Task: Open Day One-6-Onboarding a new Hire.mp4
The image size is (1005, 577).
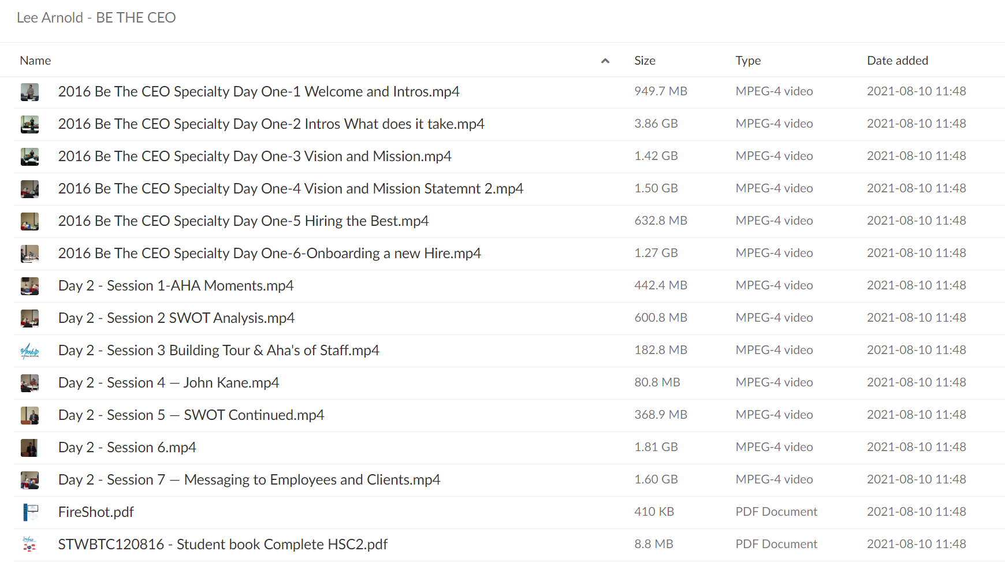Action: click(269, 254)
